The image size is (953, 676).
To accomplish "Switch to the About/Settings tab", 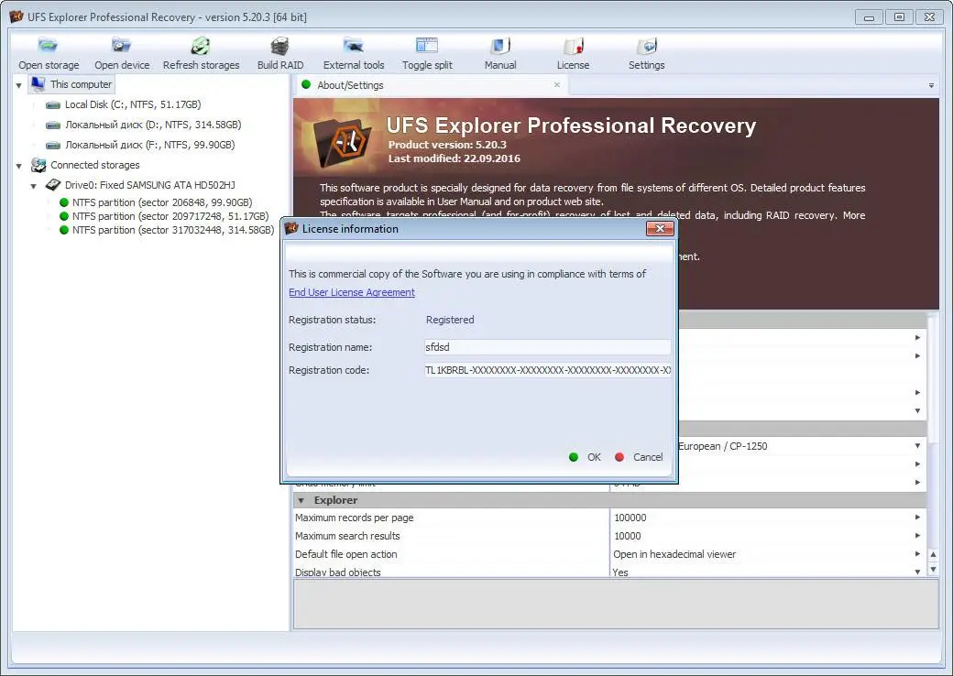I will pyautogui.click(x=432, y=85).
